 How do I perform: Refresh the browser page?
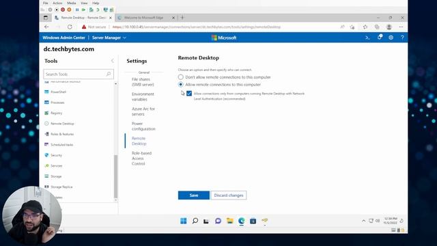click(70, 27)
